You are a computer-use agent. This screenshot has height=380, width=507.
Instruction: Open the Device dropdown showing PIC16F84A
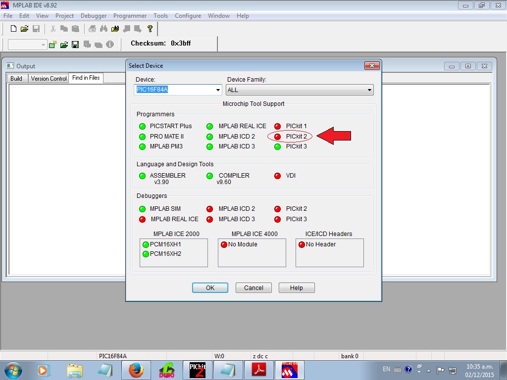[x=218, y=90]
